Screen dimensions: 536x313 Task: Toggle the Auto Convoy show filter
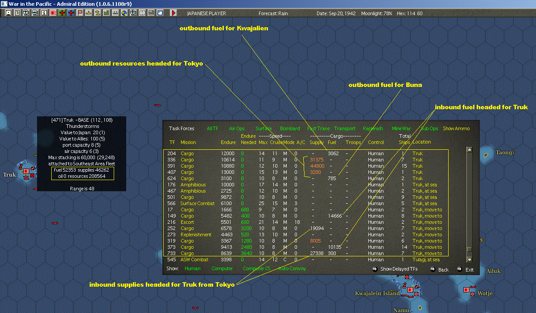coord(293,268)
